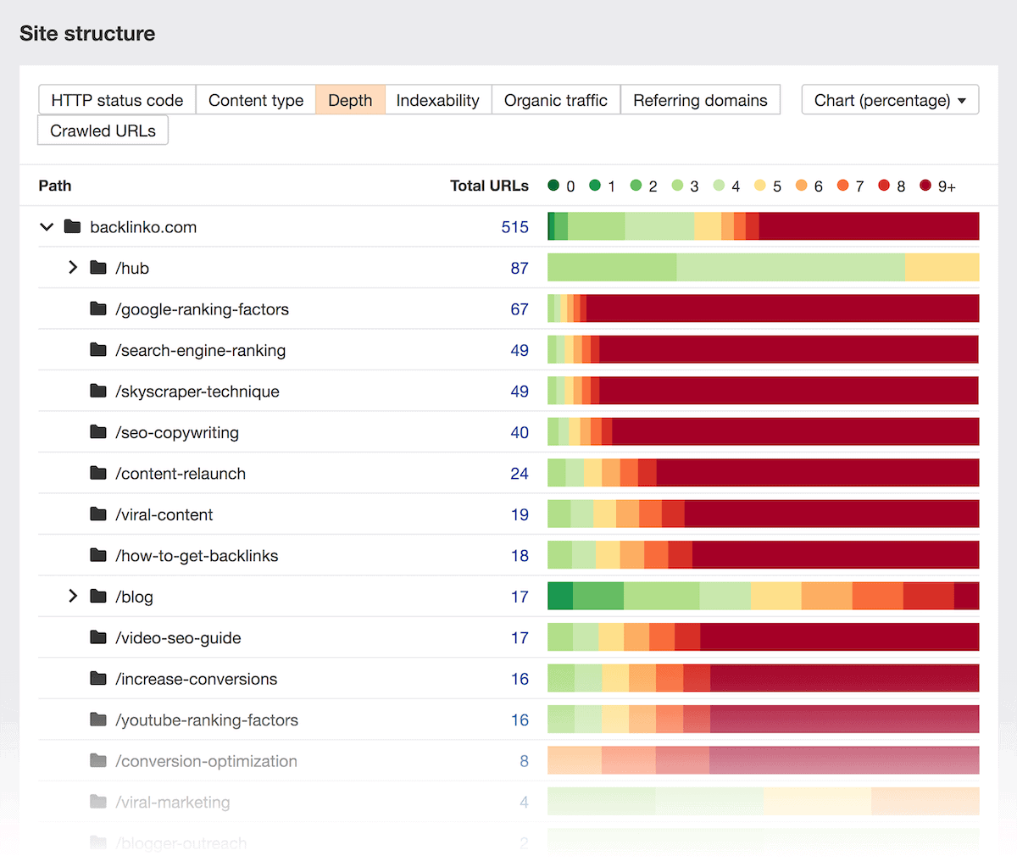Click the /viral-content folder icon
The image size is (1017, 867).
(x=98, y=514)
